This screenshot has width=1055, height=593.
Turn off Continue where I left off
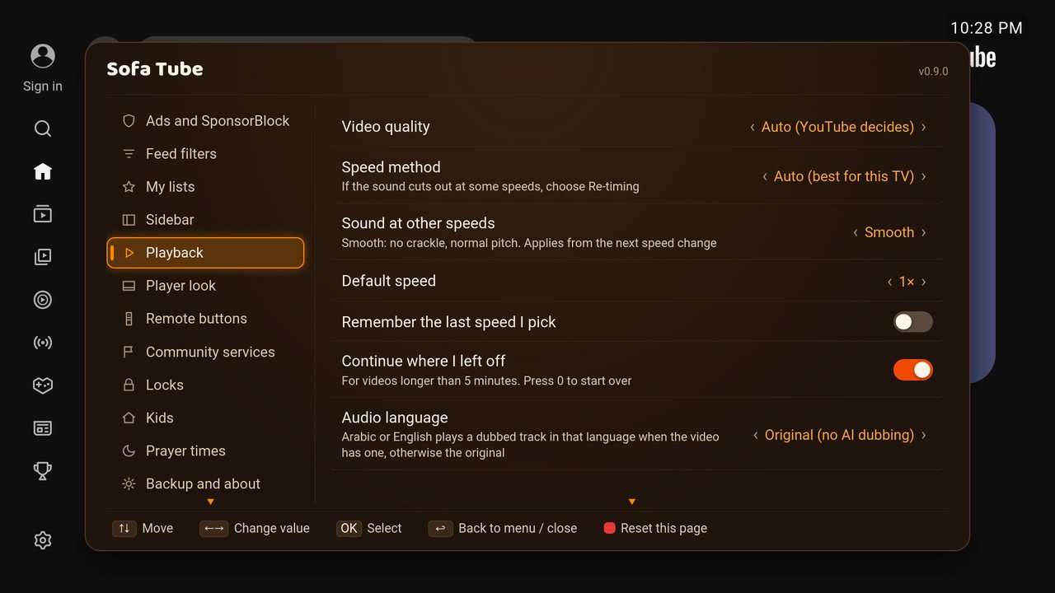(x=913, y=370)
